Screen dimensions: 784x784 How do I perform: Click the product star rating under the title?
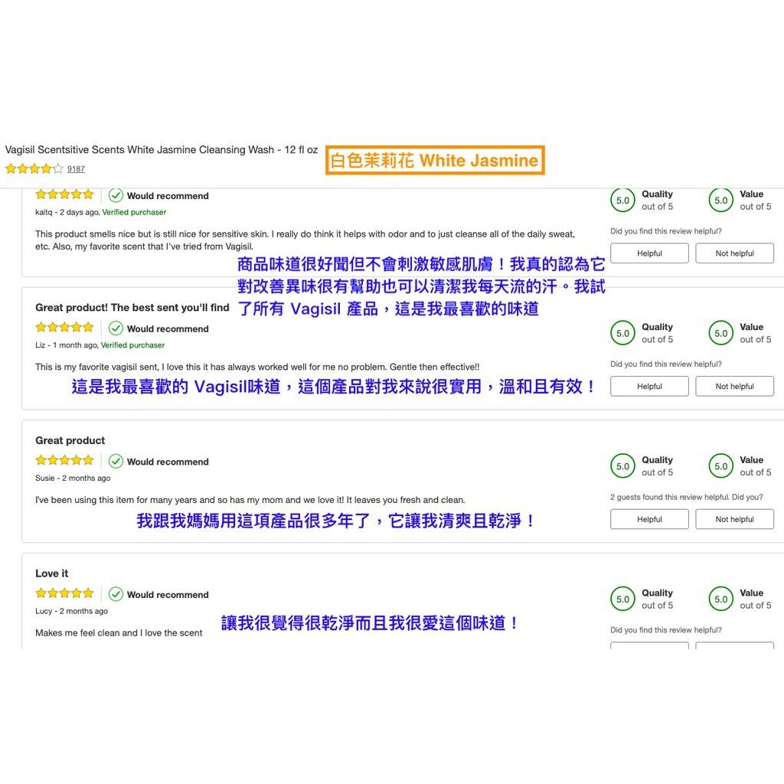tap(34, 169)
